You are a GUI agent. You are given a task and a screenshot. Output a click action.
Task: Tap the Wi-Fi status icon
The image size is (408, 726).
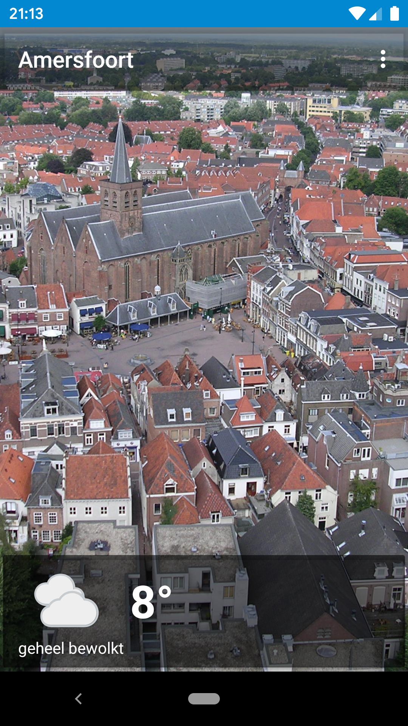pos(357,14)
